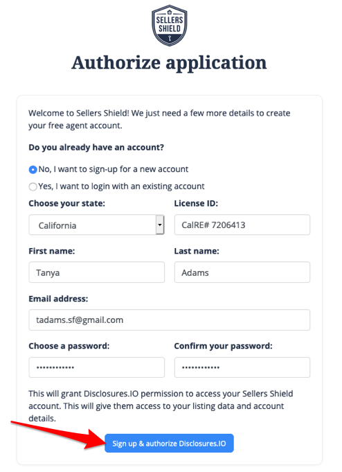Click the Email address input field

click(170, 320)
